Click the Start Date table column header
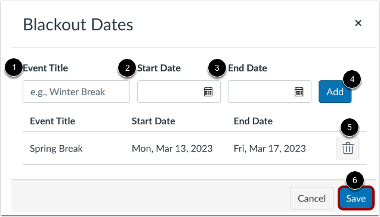This screenshot has height=217, width=380. pos(153,121)
